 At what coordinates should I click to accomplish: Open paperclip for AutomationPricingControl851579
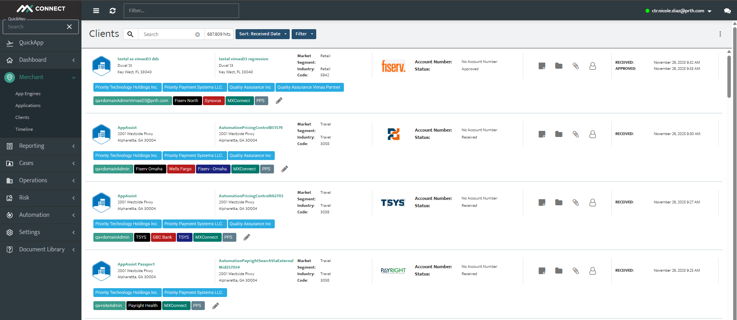point(576,134)
